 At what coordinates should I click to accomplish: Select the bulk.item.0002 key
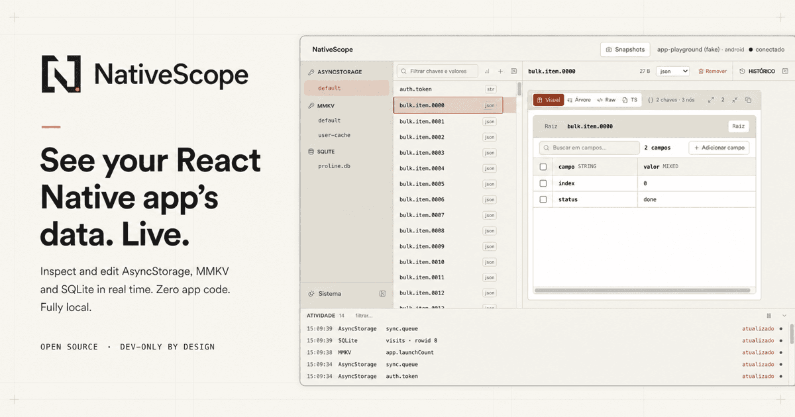click(x=448, y=137)
